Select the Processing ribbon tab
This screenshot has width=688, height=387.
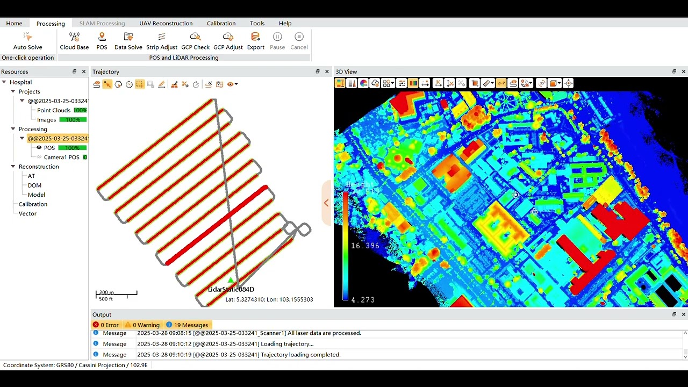tap(51, 23)
